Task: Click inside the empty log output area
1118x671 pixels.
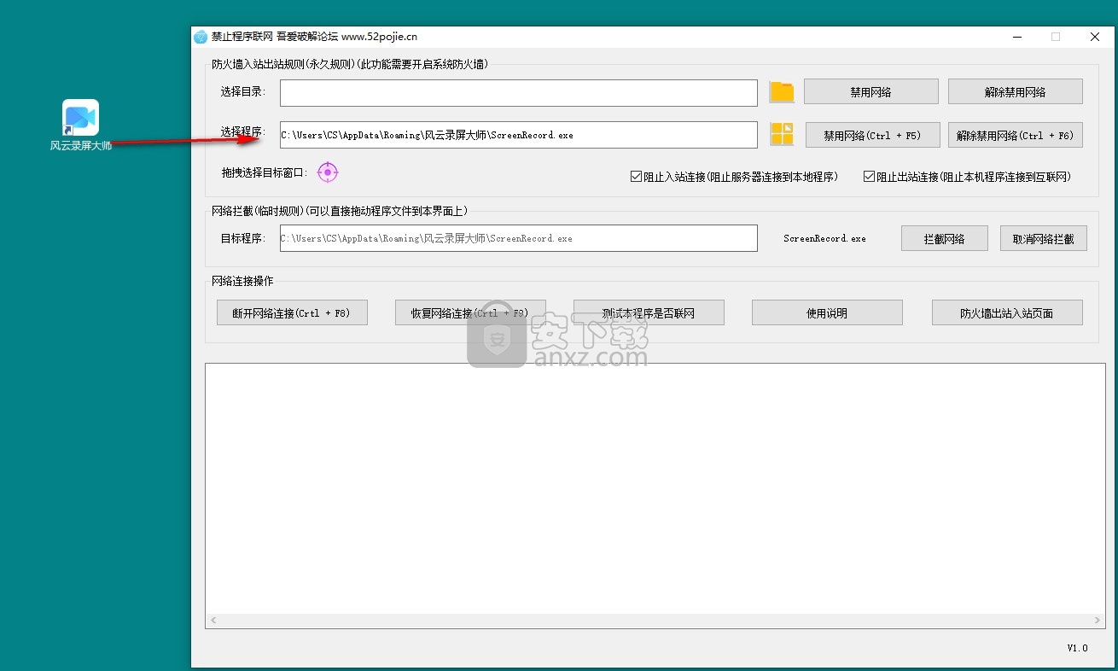Action: (x=655, y=488)
